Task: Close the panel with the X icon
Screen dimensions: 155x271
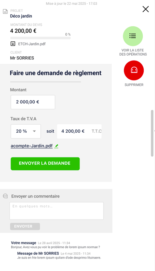Action: click(x=146, y=9)
